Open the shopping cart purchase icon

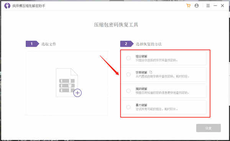(188, 6)
